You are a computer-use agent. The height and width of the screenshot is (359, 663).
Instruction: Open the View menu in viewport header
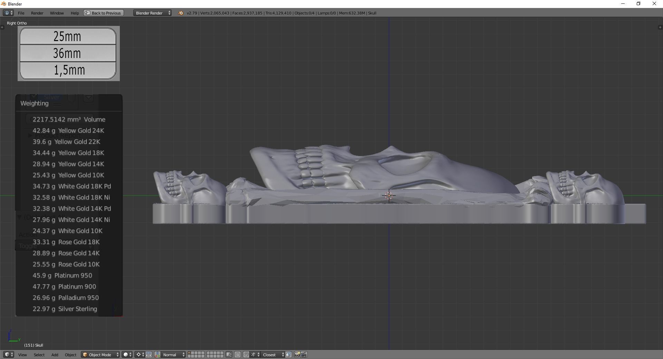22,355
